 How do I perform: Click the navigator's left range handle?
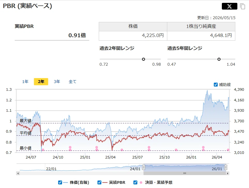pos(144,167)
